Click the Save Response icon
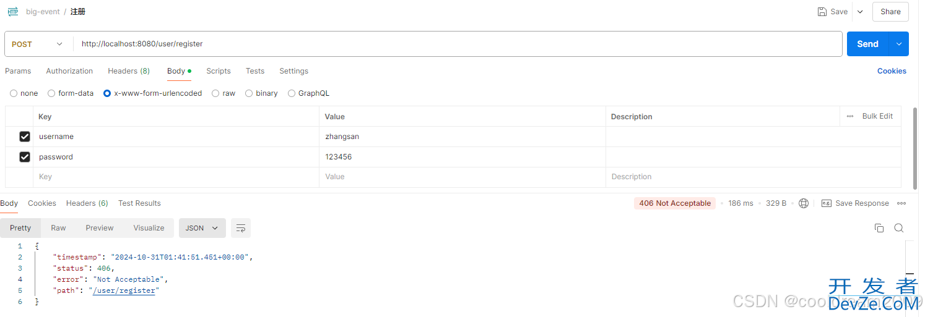 tap(826, 203)
